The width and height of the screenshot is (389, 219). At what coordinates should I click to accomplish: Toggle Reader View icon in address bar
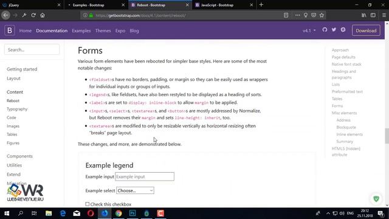click(286, 15)
